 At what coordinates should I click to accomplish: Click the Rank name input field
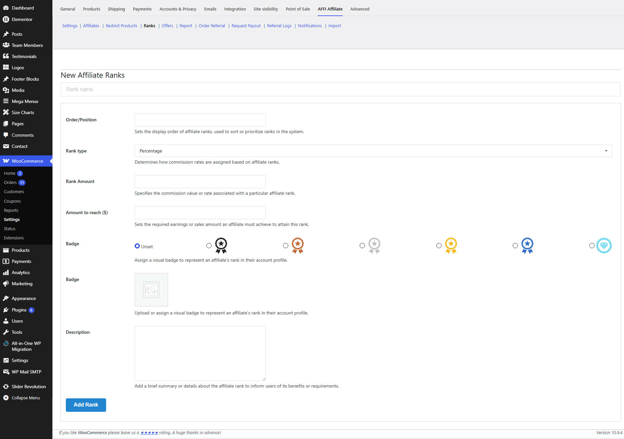[x=341, y=89]
